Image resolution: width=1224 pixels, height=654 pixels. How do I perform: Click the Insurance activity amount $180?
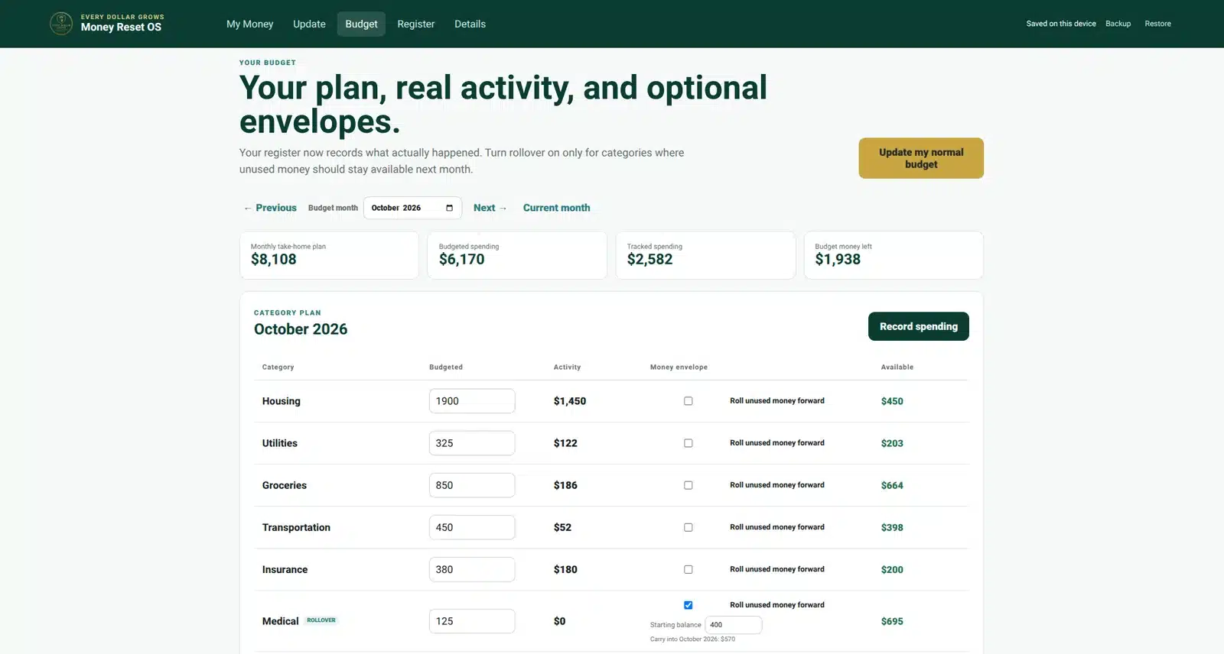click(565, 569)
